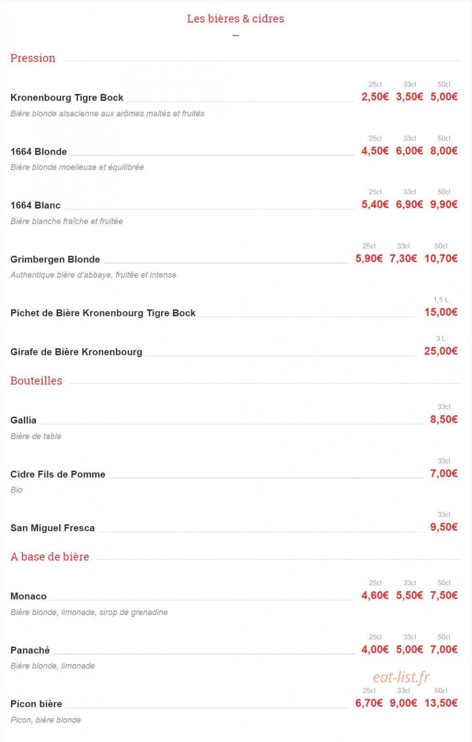Viewport: 472px width, 742px height.
Task: Select Grimbergen Blonde item
Action: point(55,259)
